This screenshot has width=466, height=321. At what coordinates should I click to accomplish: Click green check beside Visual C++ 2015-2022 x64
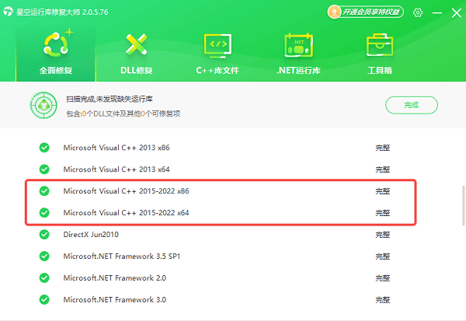click(44, 213)
